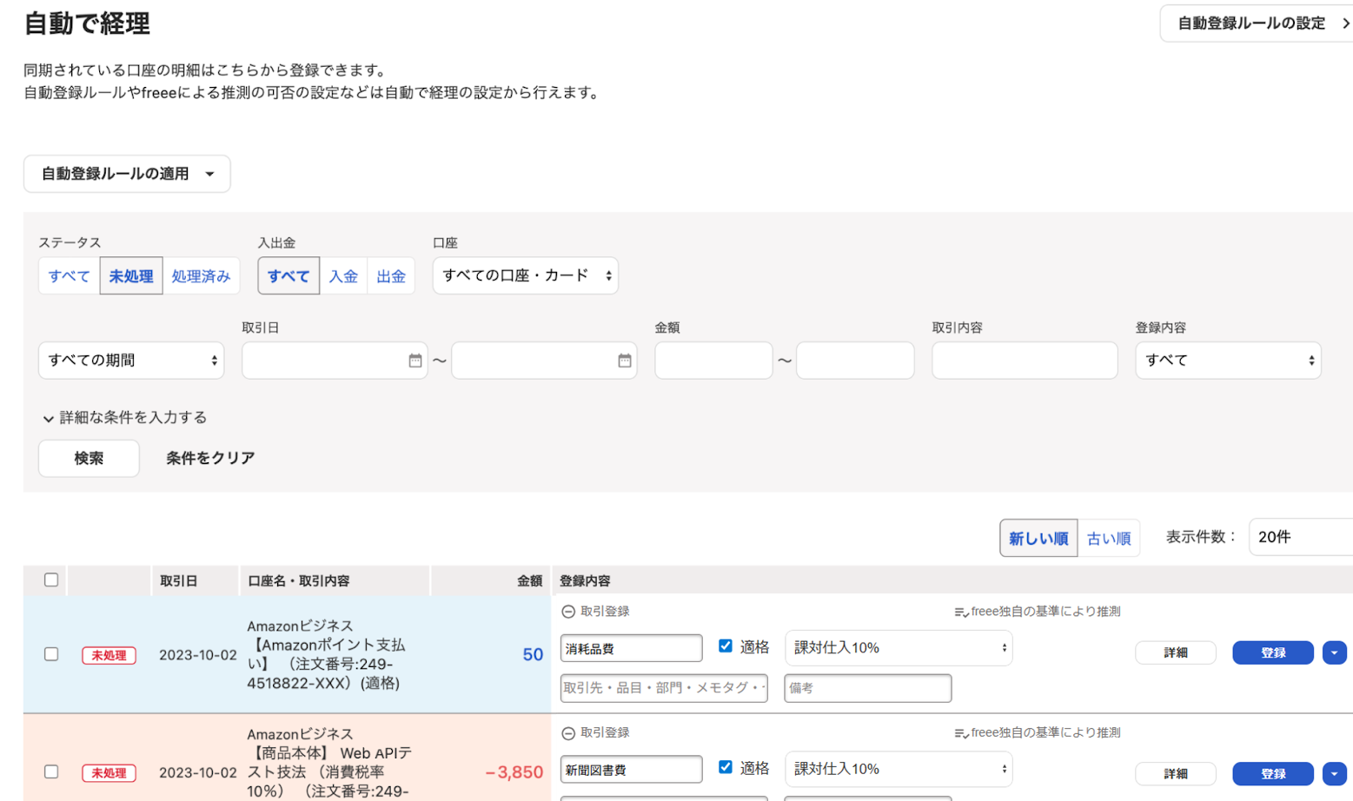Click freee推測 icon in 消耗品費 row
The image size is (1353, 801).
[x=961, y=612]
